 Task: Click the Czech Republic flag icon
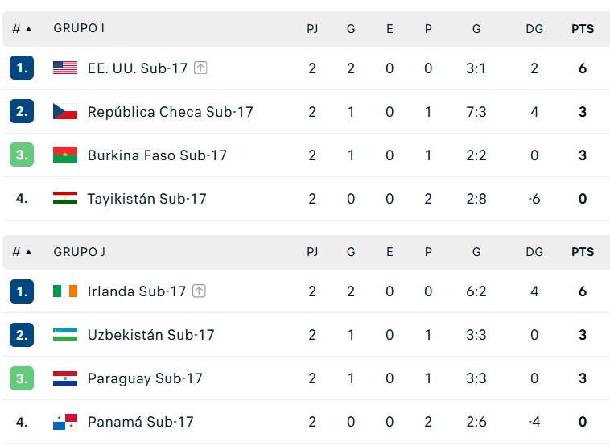click(65, 112)
